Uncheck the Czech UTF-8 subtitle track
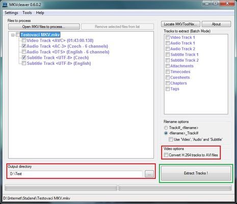The width and height of the screenshot is (237, 204). (x=24, y=58)
